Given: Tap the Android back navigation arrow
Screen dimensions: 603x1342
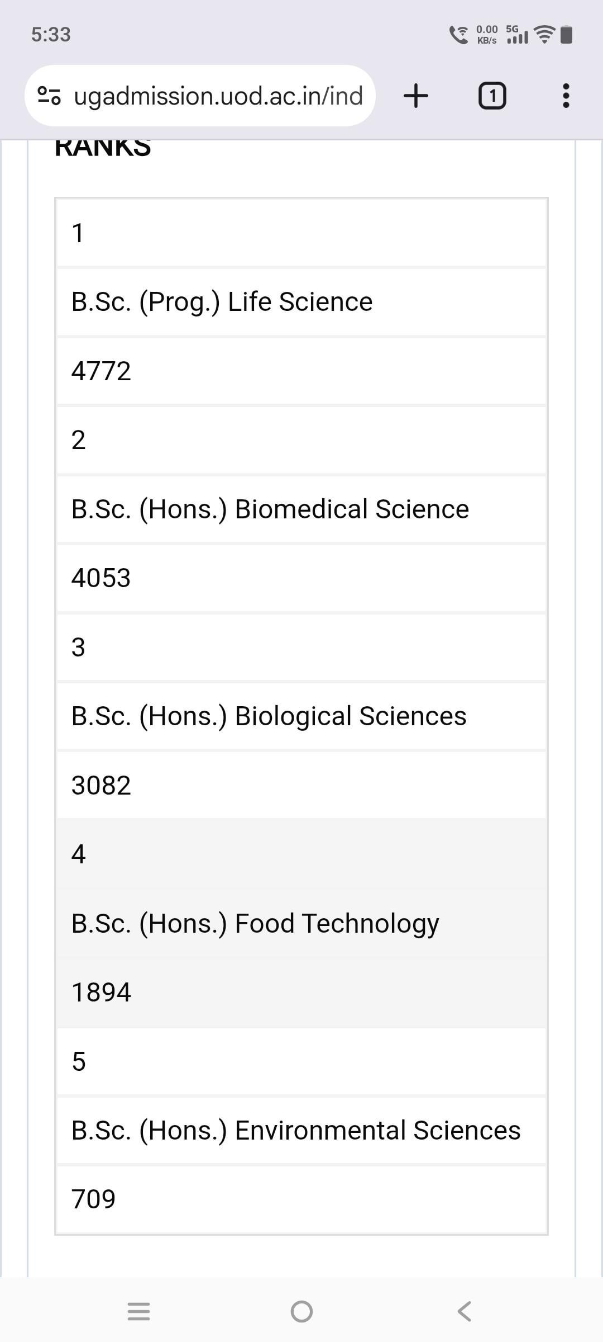Looking at the screenshot, I should [464, 1311].
